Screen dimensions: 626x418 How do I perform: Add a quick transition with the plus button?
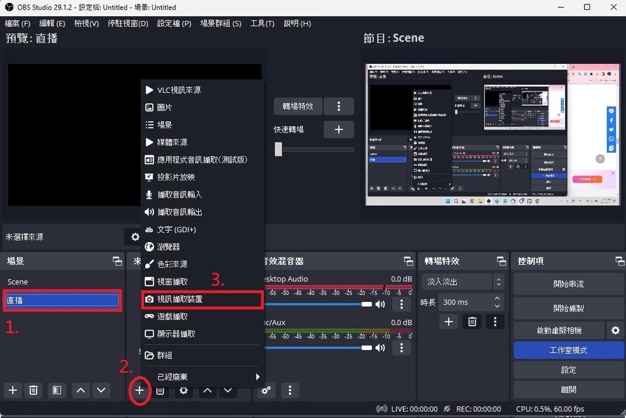pyautogui.click(x=338, y=129)
